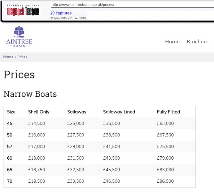Click the £27,500 sailaway price
This screenshot has height=193, width=214.
(76, 135)
